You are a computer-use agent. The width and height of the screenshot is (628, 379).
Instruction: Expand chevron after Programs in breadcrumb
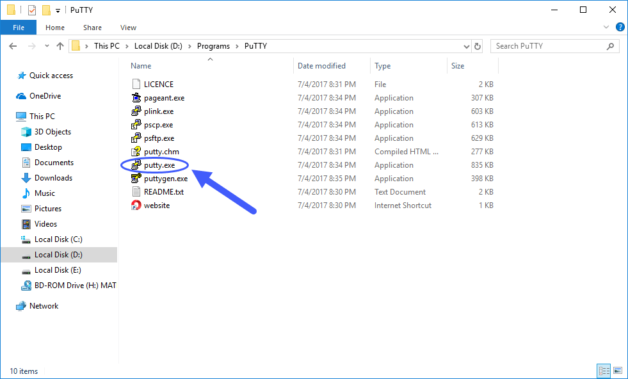pos(237,46)
